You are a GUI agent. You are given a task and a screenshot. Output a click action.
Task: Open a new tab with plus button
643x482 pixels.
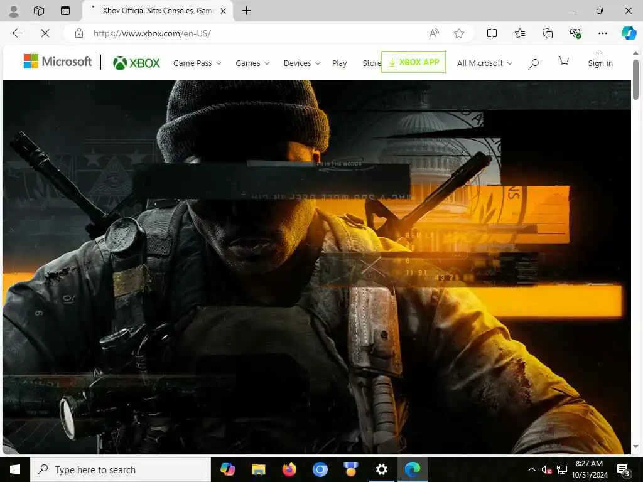(246, 11)
